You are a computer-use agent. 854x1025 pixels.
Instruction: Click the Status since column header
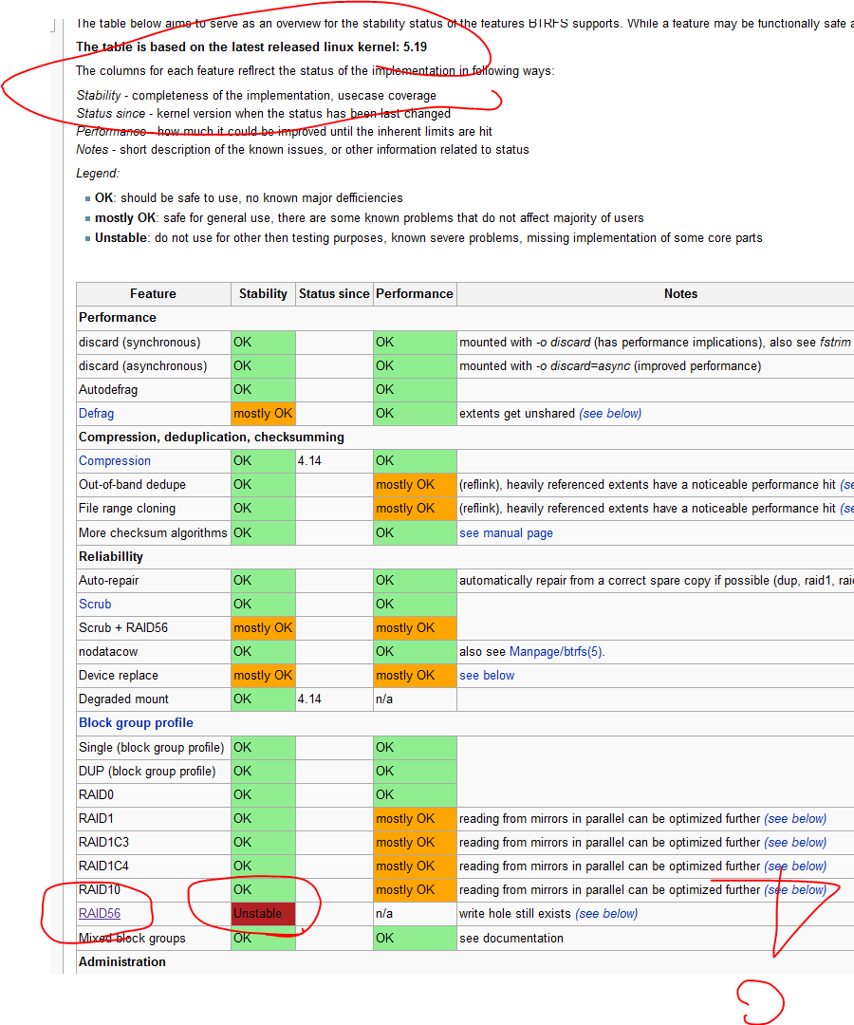[334, 293]
